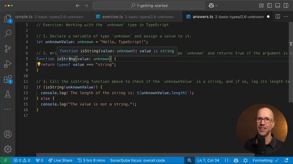Toggle the Formatting status checkmark
The height and width of the screenshot is (164, 293).
tap(266, 160)
